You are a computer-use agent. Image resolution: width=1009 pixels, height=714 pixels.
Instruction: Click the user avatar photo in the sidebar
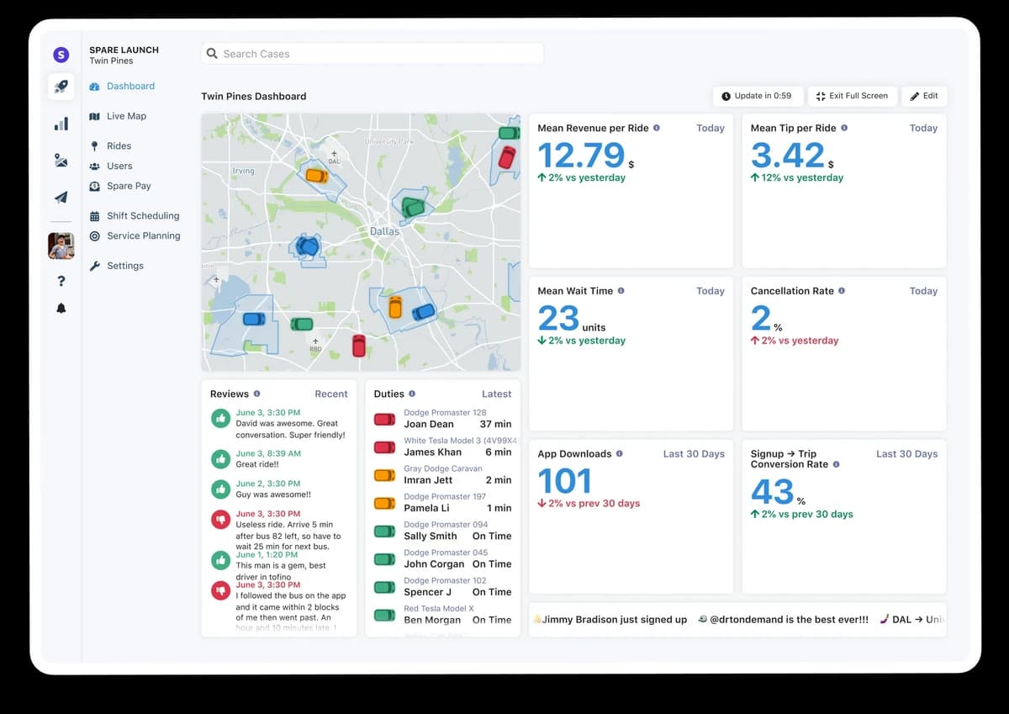pyautogui.click(x=60, y=246)
